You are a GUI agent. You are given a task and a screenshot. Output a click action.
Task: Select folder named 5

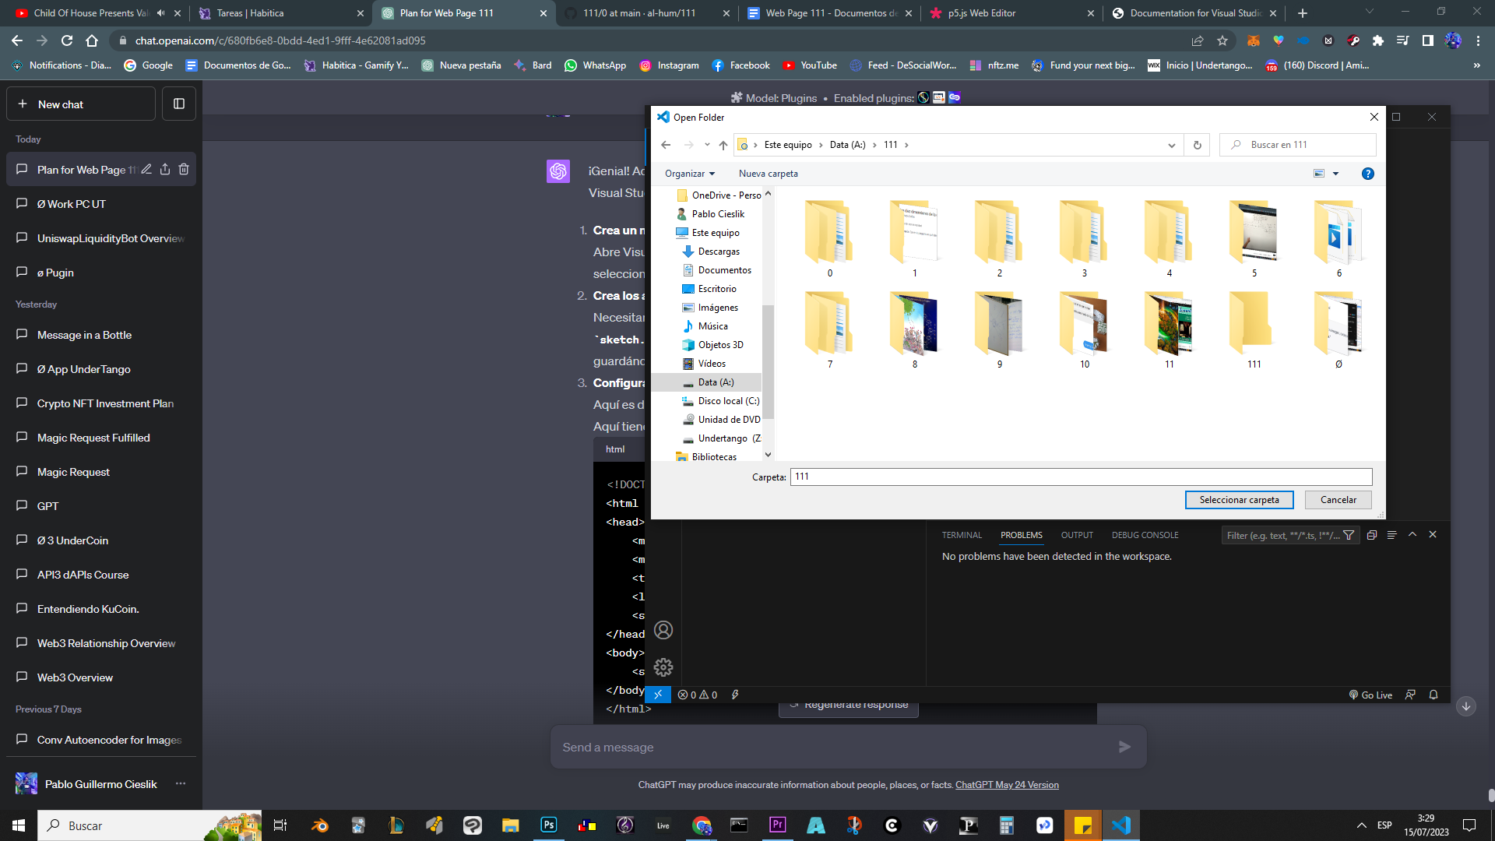1254,239
